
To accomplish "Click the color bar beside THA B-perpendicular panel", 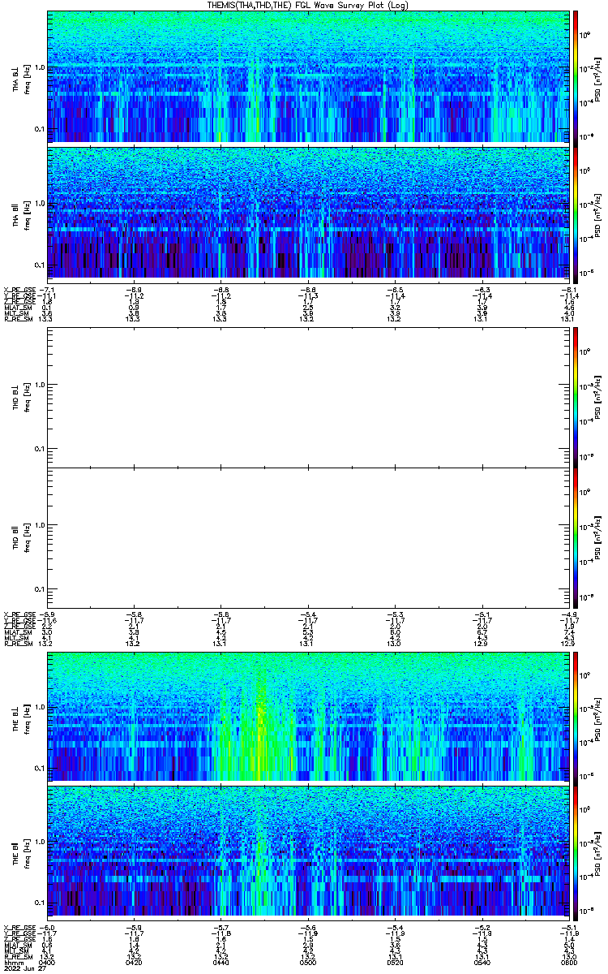I will click(575, 77).
